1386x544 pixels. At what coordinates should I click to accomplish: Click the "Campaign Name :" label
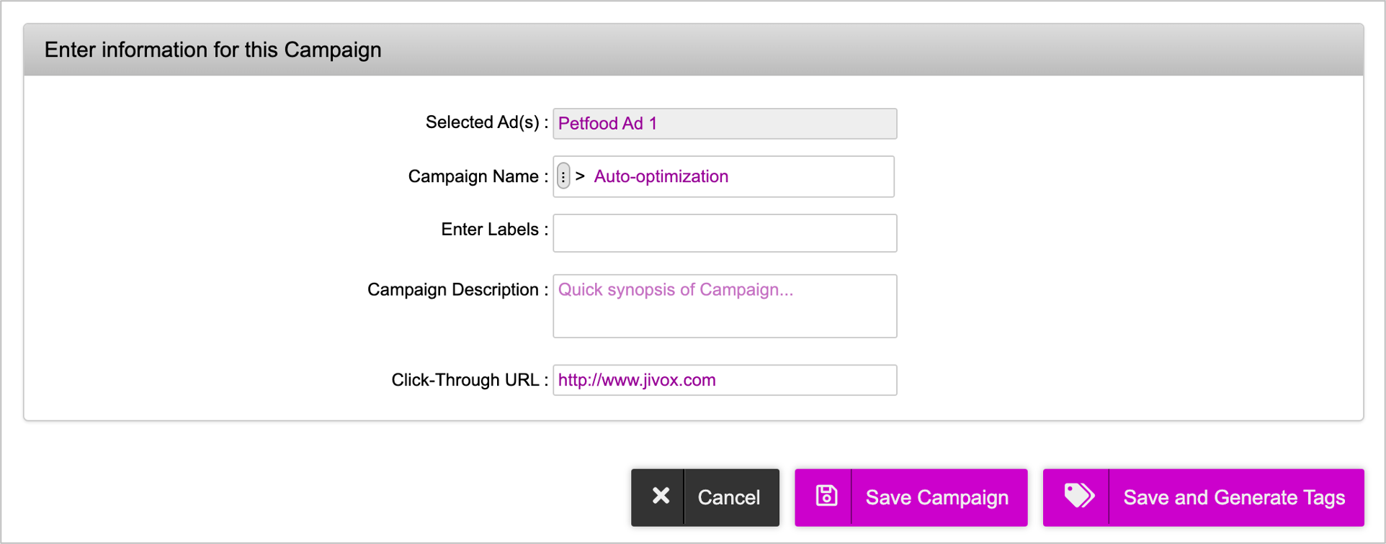pyautogui.click(x=478, y=176)
